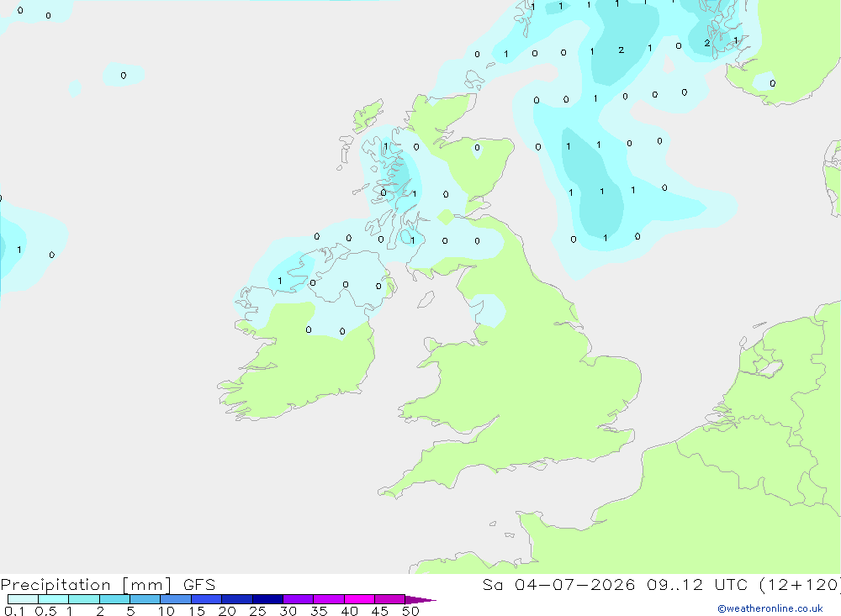Click the legend label "0.1"
This screenshot has height=616, width=841.
[x=14, y=611]
